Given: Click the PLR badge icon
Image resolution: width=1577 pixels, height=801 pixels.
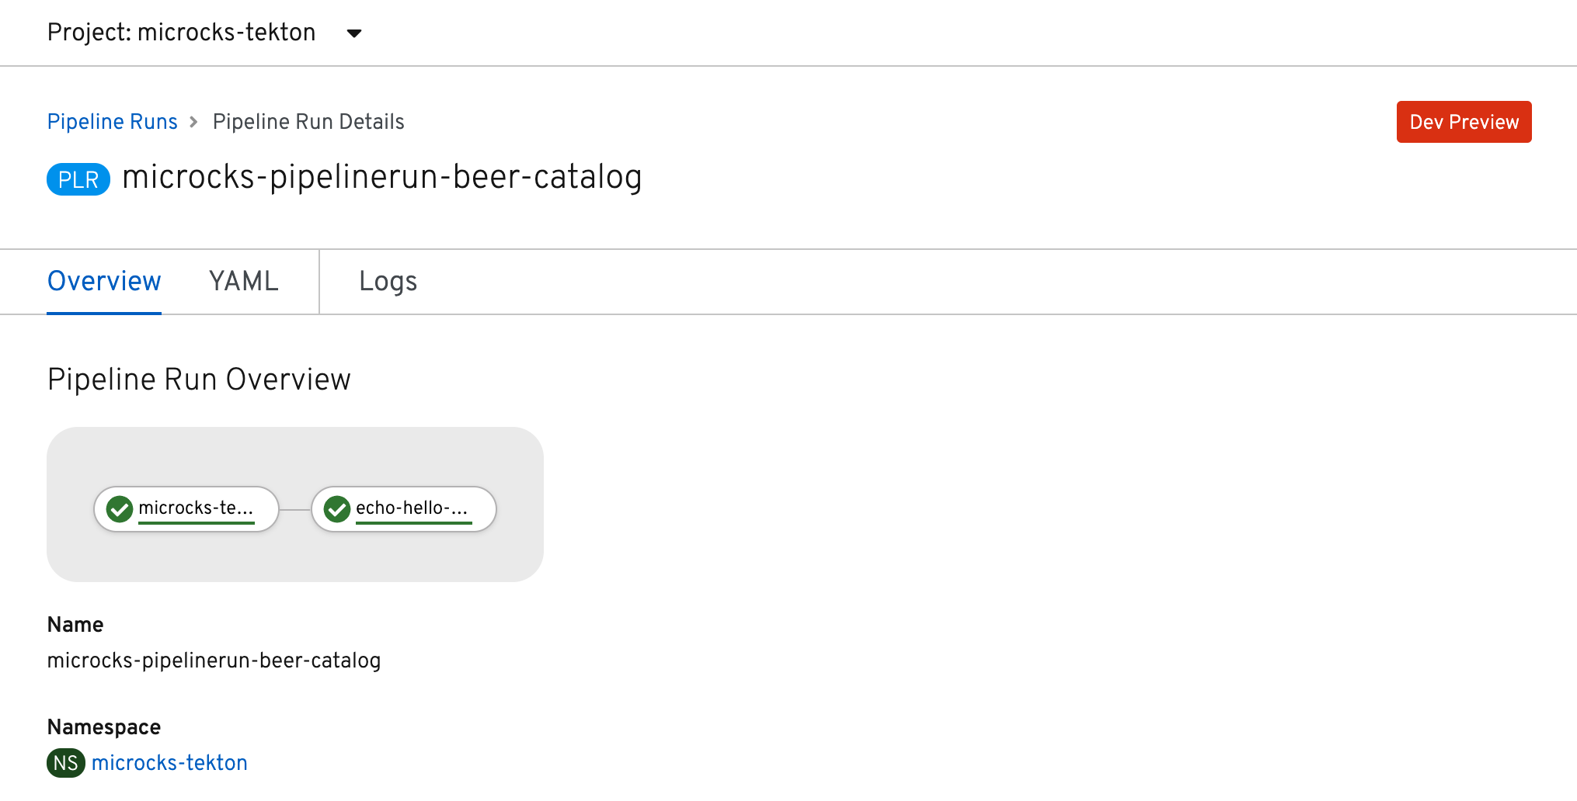Looking at the screenshot, I should click(78, 179).
